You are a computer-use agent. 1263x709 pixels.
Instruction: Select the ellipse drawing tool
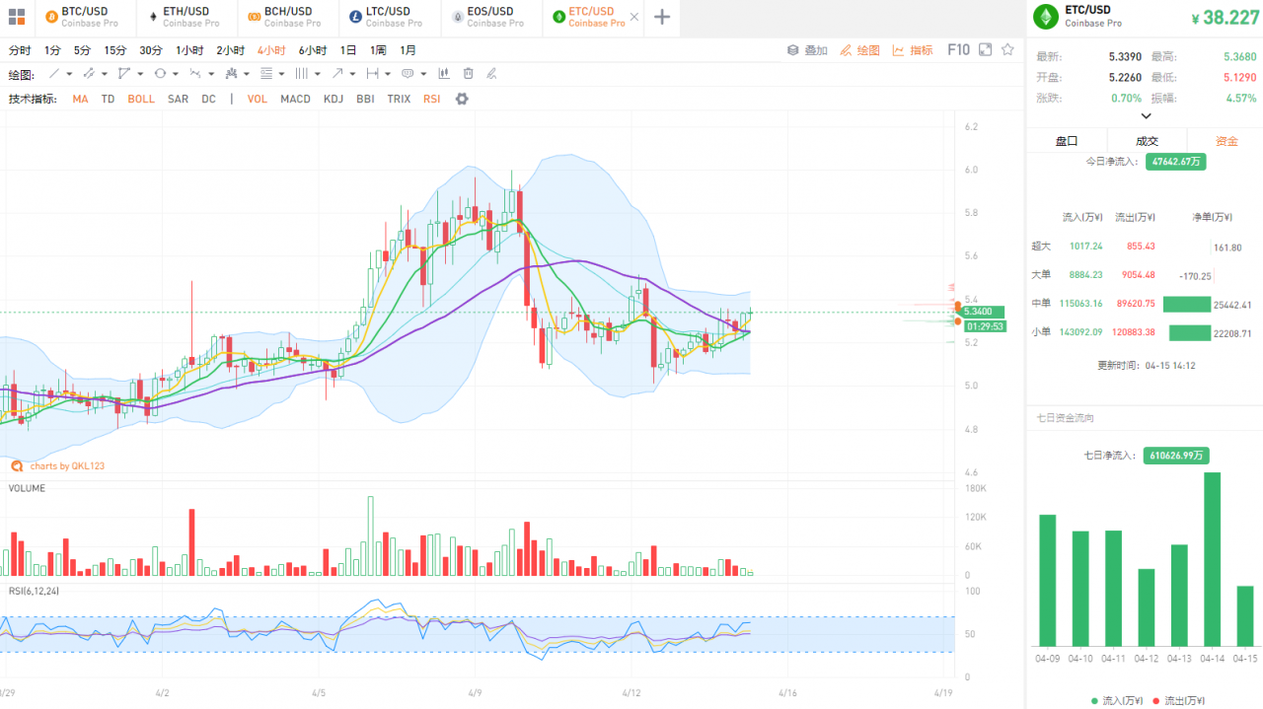(160, 74)
